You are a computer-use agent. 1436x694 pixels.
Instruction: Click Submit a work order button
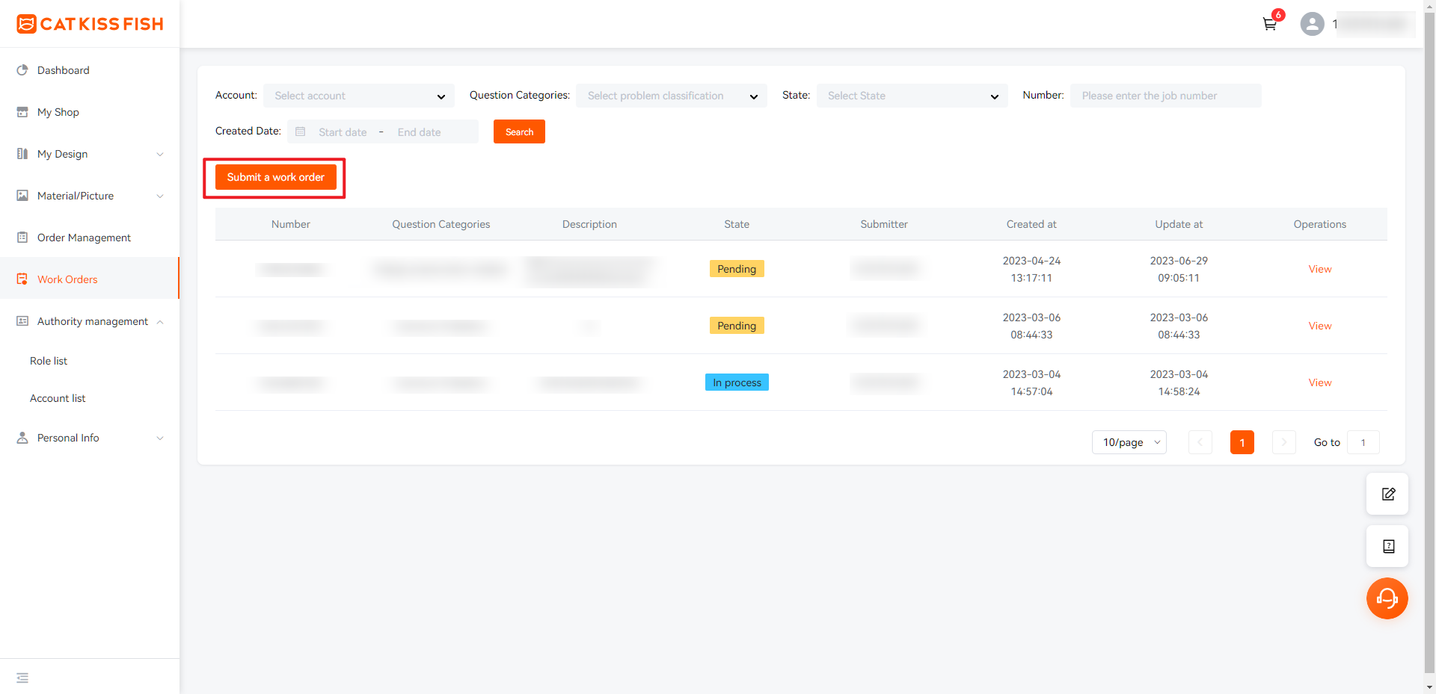click(275, 177)
